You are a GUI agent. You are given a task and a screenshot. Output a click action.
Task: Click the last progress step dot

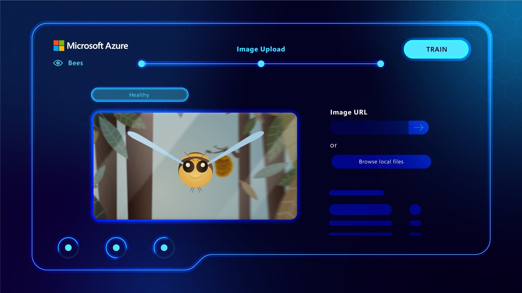tap(381, 64)
